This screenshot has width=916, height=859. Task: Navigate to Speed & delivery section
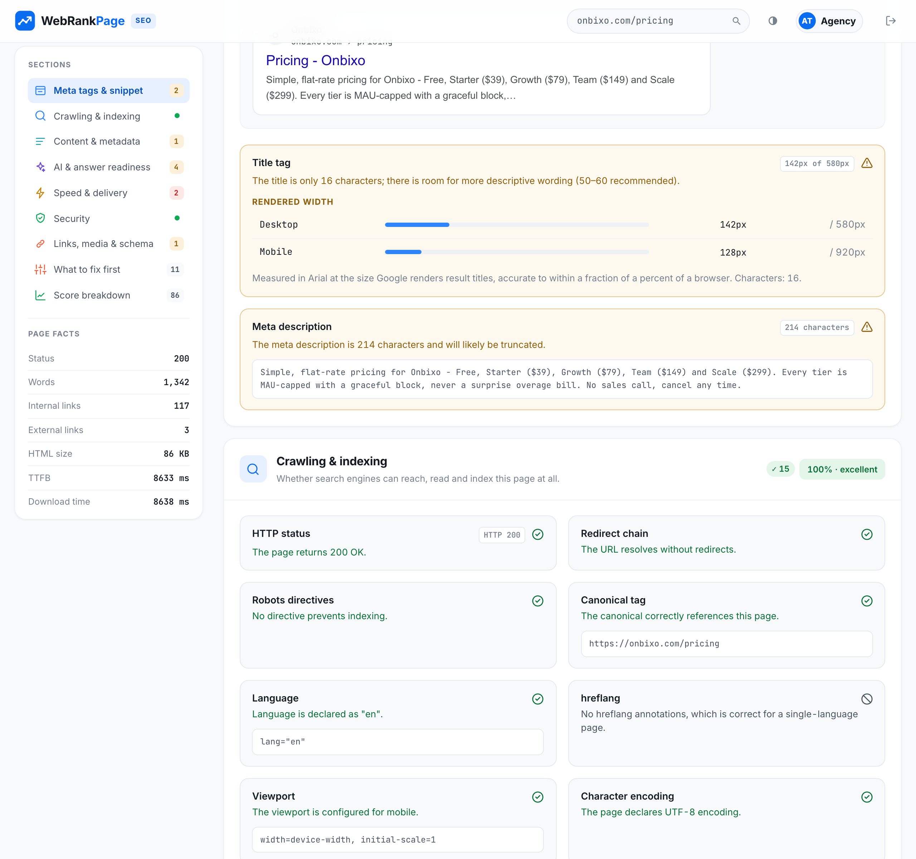tap(109, 193)
